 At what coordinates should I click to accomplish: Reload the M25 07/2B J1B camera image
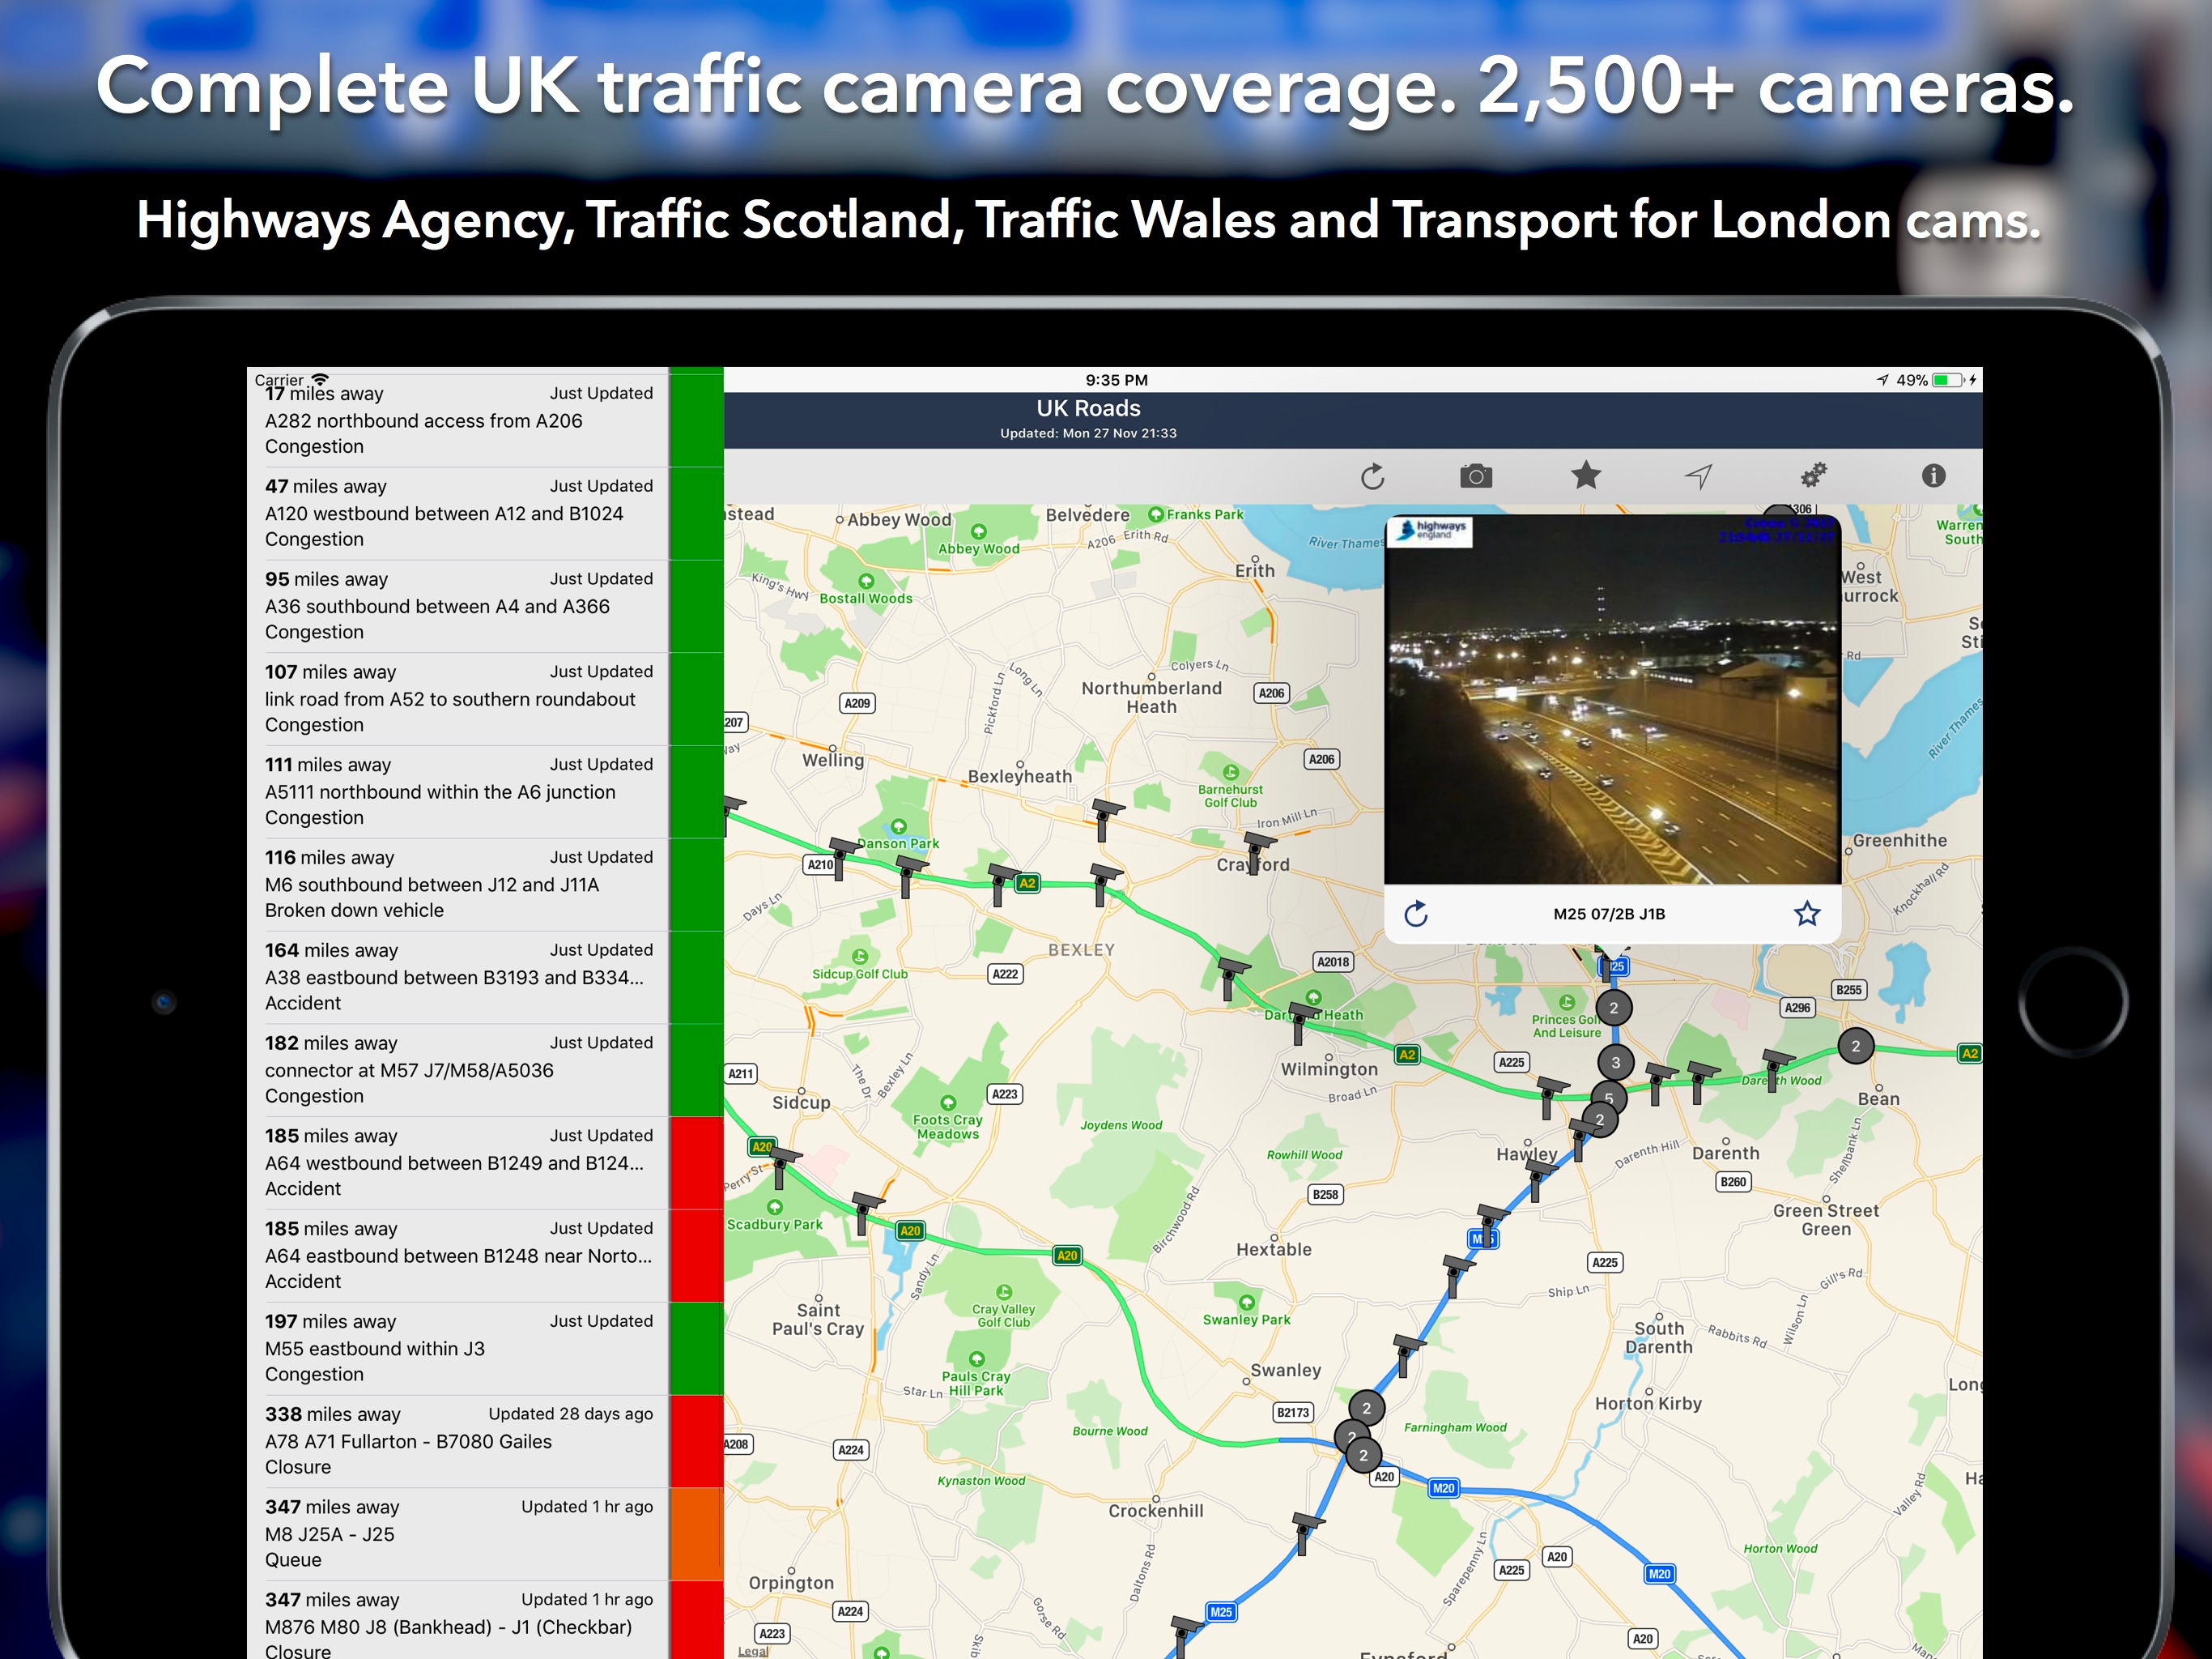click(1416, 914)
